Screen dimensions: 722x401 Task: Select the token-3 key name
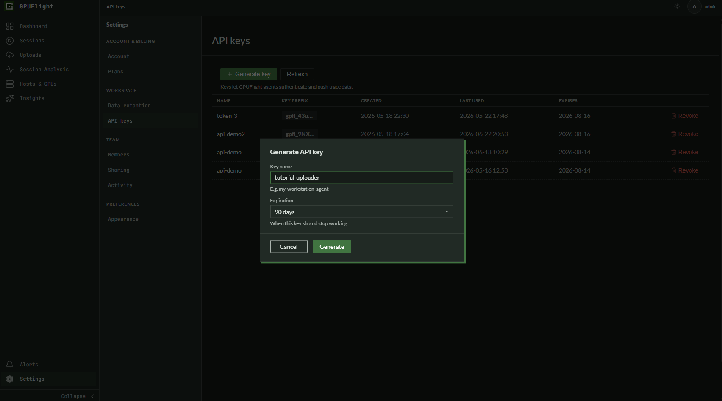[227, 116]
